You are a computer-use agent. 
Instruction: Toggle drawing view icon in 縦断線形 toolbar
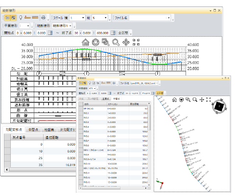[13, 18]
